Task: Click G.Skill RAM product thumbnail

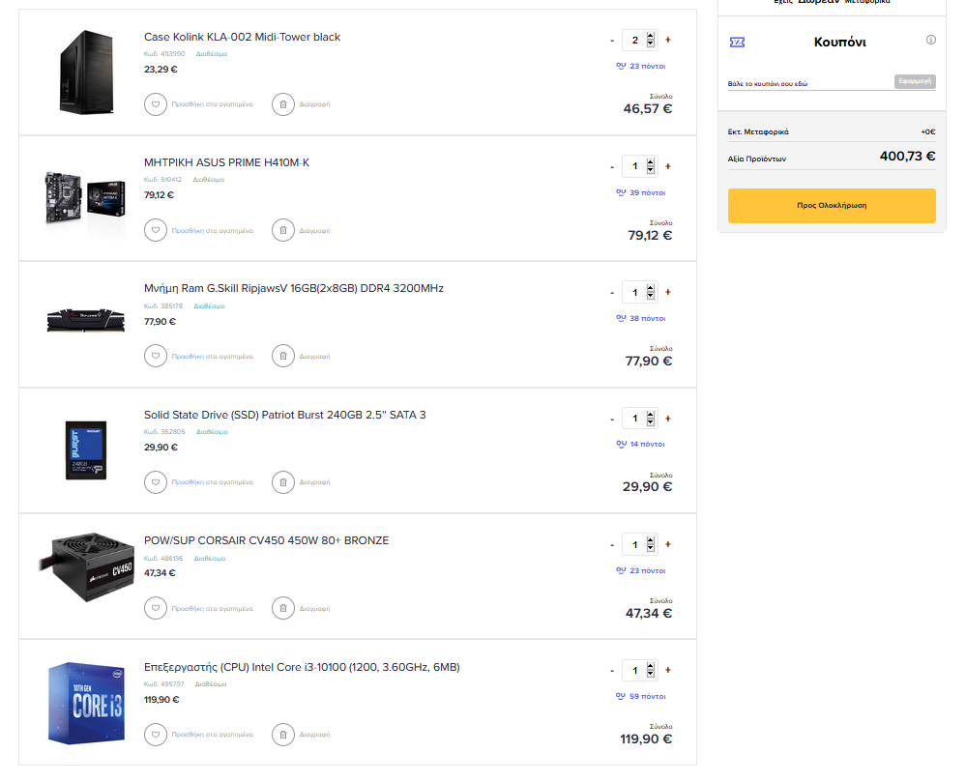Action: [86, 320]
